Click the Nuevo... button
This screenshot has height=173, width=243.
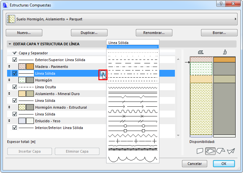24,33
